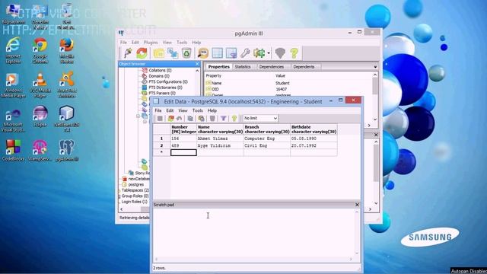Click the Refresh icon in Edit Data toolbar
The height and width of the screenshot is (274, 487).
(170, 119)
